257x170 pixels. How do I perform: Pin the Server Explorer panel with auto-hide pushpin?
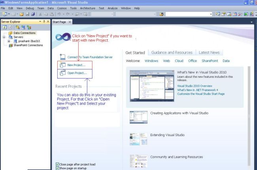tap(44, 21)
